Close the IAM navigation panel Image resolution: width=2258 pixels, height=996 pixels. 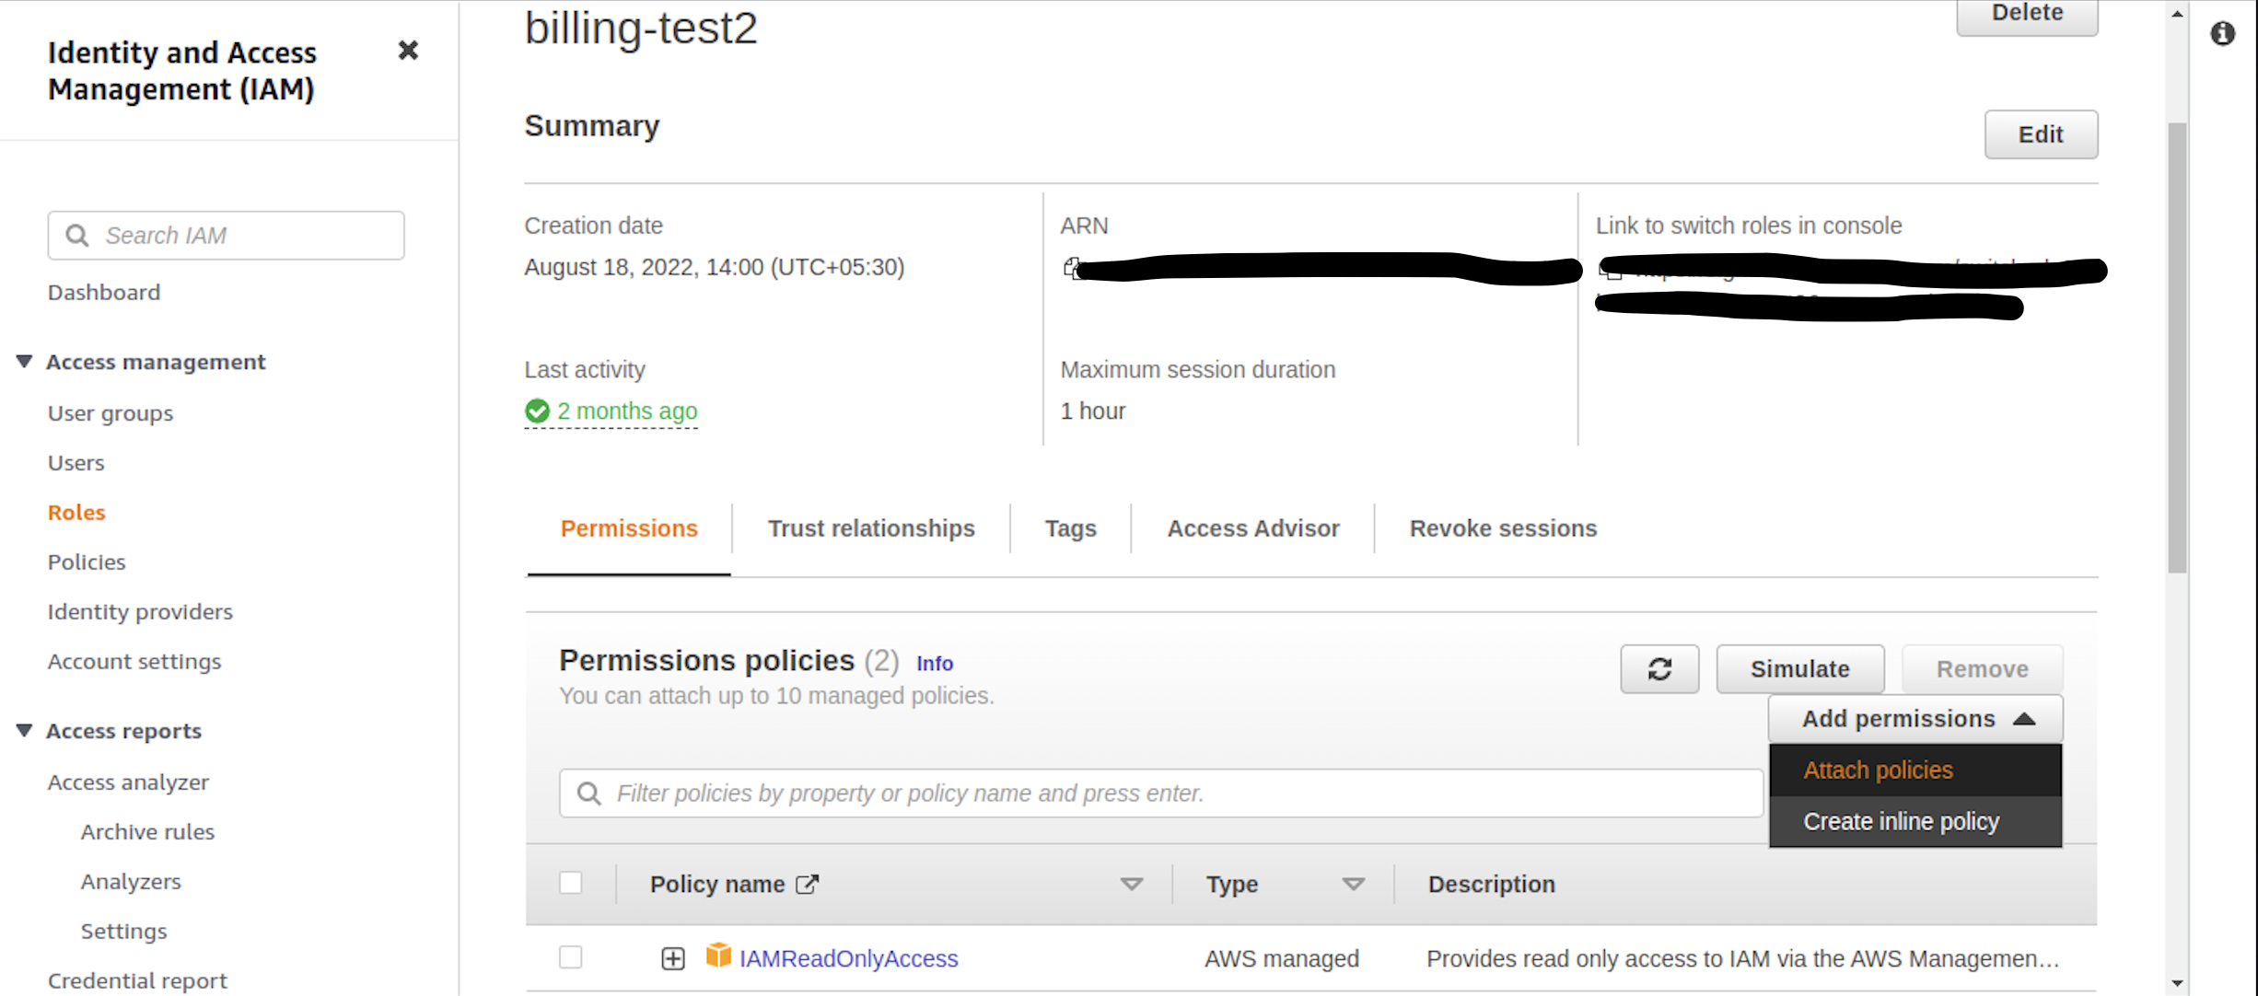coord(408,51)
